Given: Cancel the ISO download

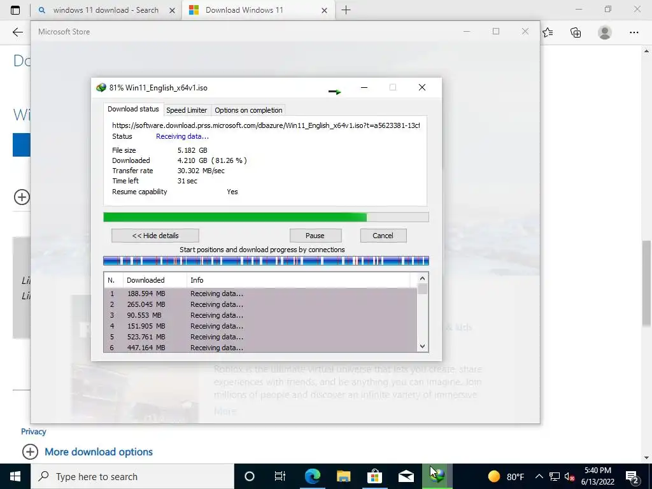Looking at the screenshot, I should pos(383,236).
